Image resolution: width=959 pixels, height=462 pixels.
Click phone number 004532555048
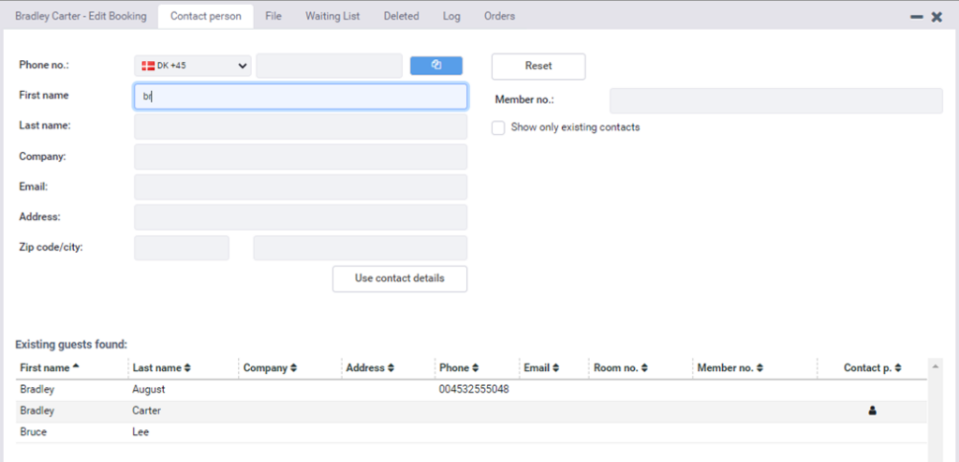coord(474,390)
